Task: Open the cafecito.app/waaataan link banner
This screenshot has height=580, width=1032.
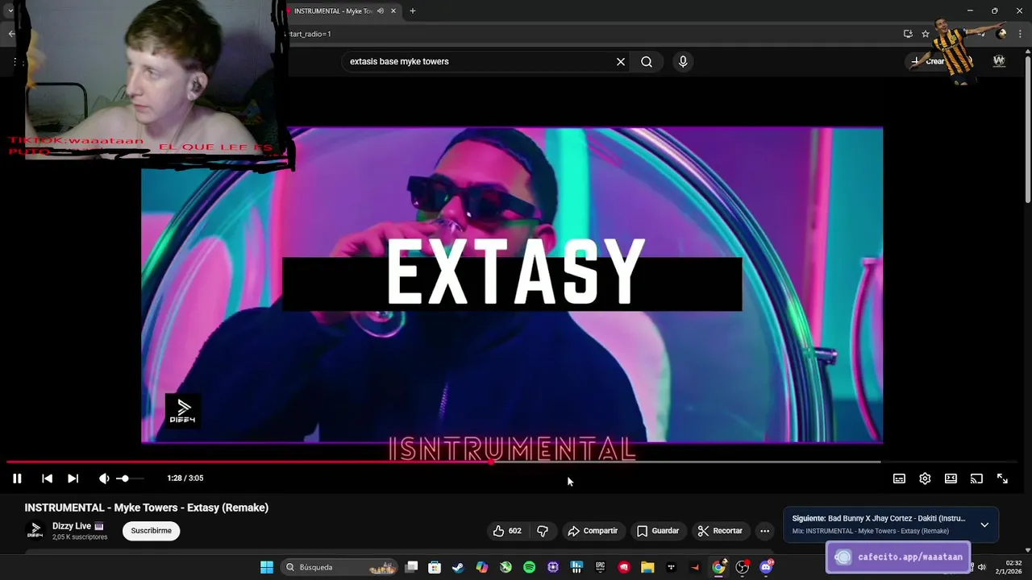Action: (899, 557)
